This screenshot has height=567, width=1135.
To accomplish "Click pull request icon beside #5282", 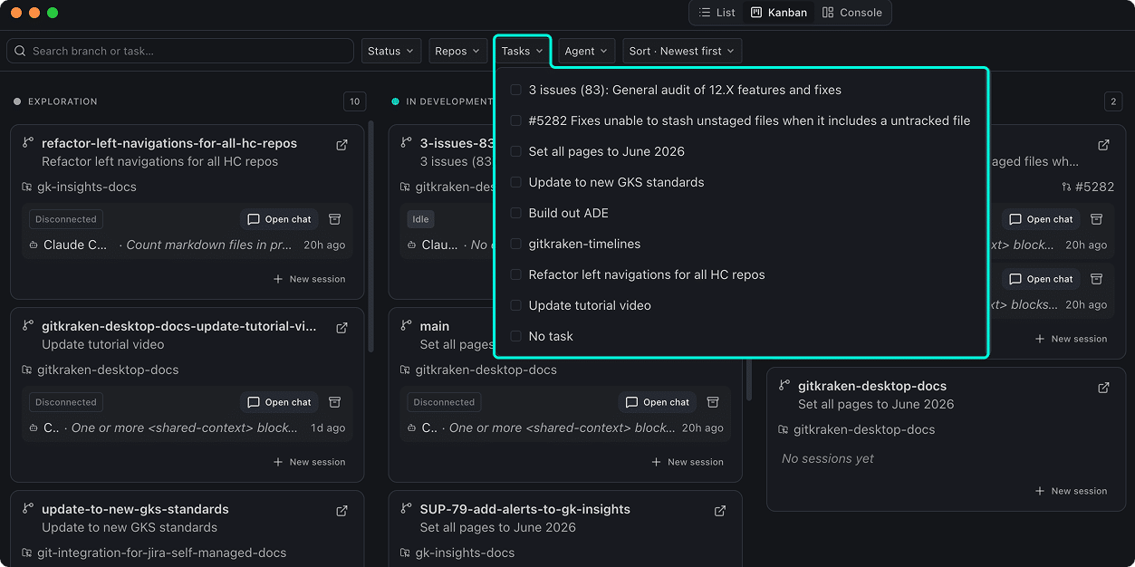I will pos(1066,187).
